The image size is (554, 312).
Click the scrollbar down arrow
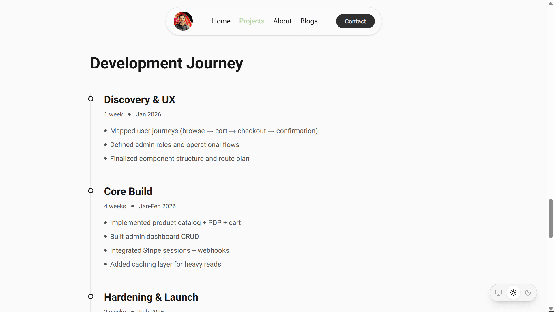[551, 309]
